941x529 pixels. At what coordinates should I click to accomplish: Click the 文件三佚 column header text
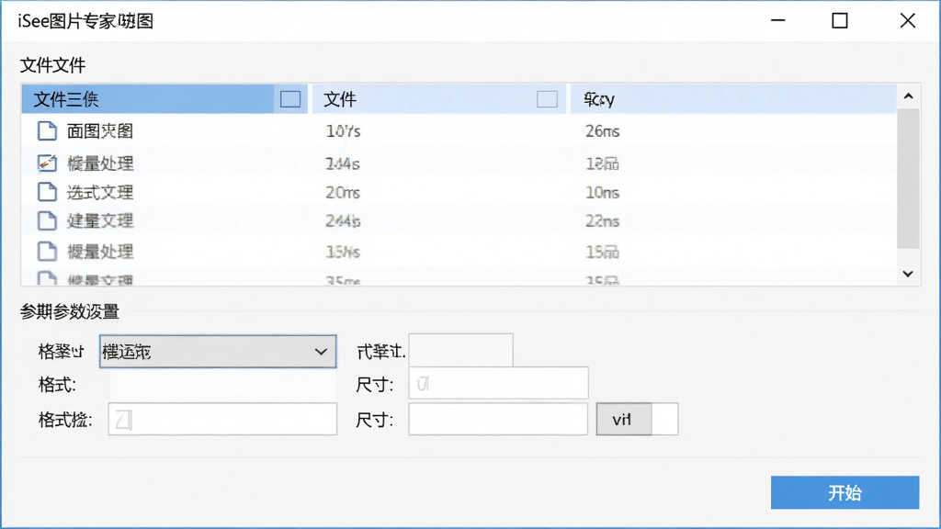point(66,99)
